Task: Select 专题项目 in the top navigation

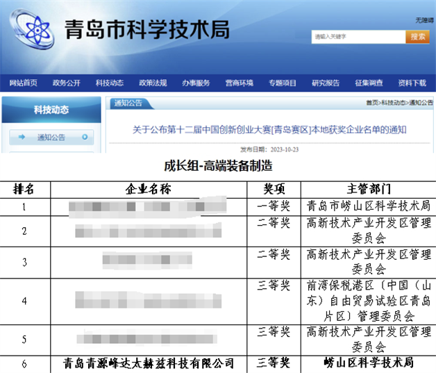Action: tap(283, 83)
